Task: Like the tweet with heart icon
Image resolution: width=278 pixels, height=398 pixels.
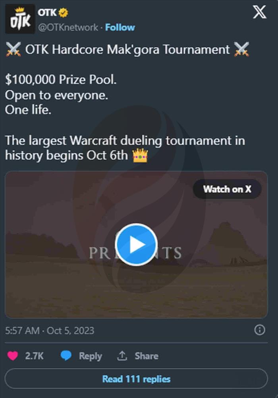Action: tap(12, 356)
